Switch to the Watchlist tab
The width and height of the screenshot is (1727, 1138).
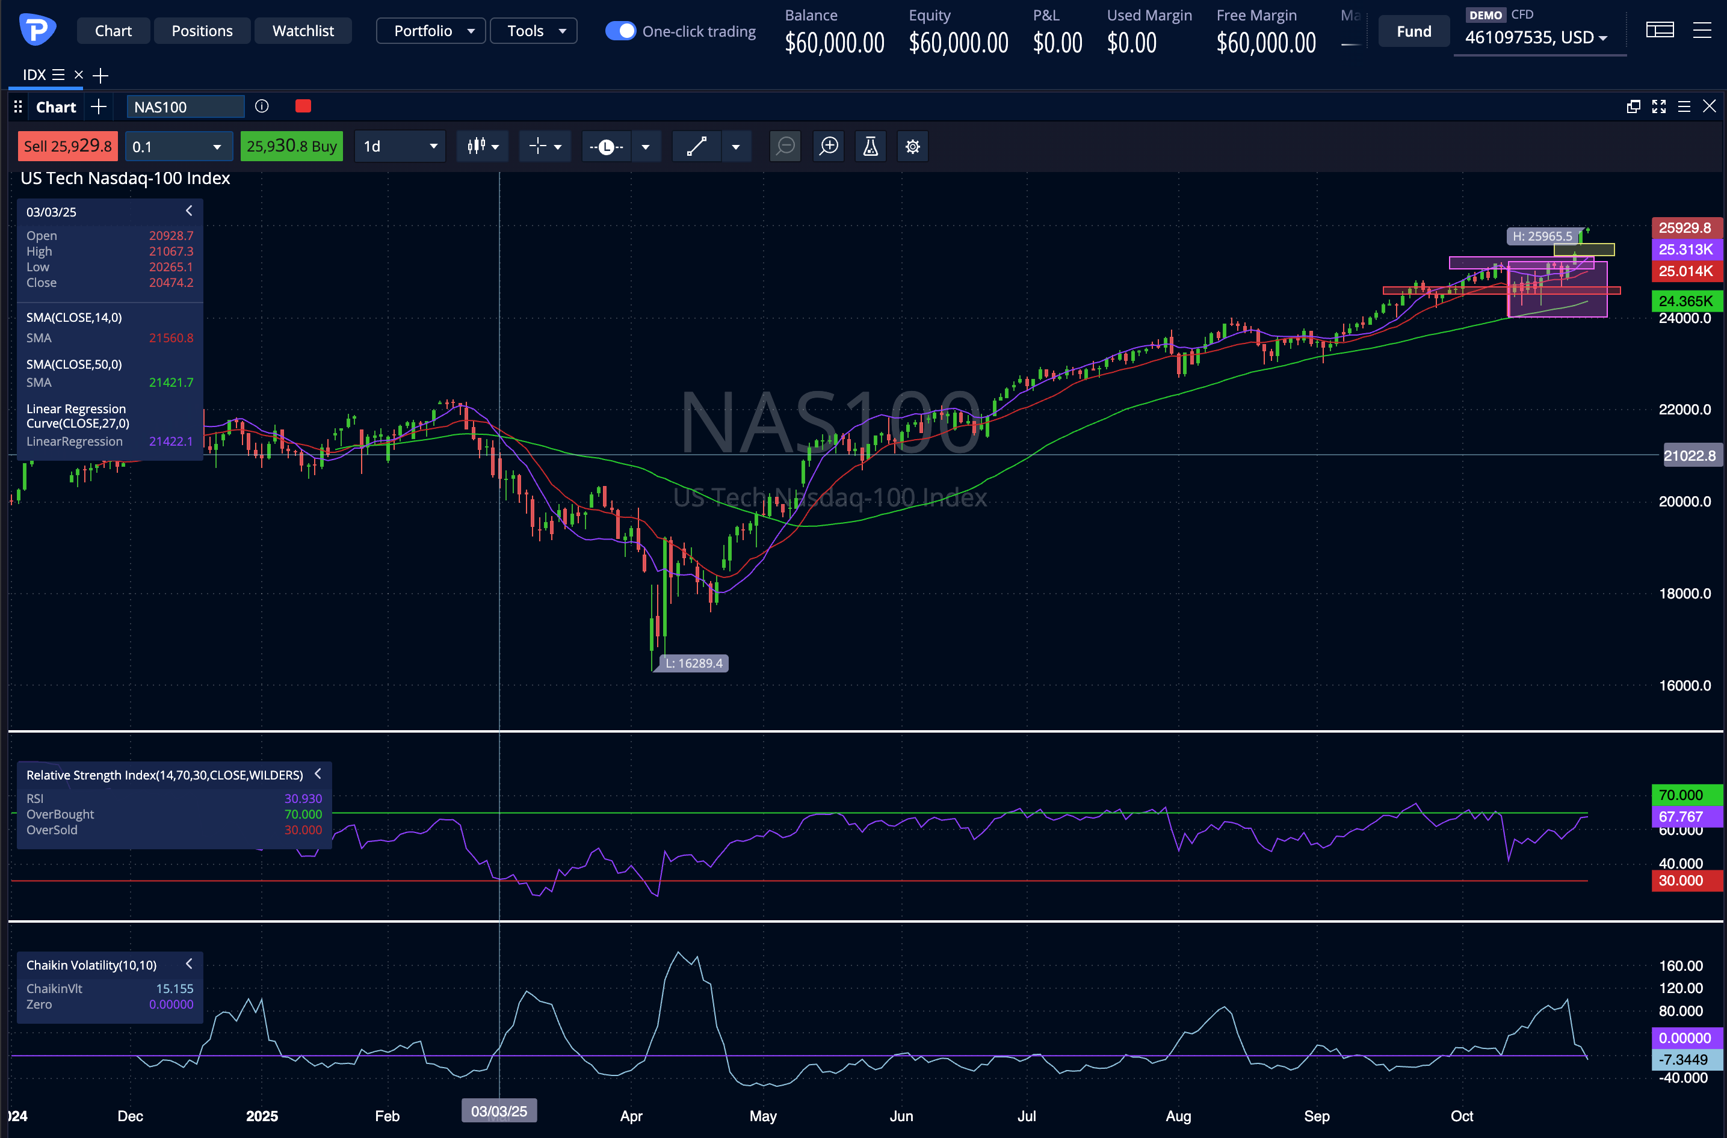pos(303,31)
